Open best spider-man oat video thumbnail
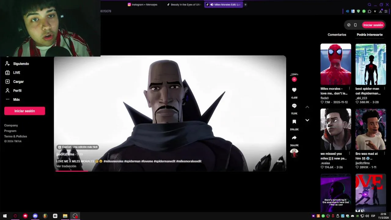391x220 pixels. [x=371, y=64]
